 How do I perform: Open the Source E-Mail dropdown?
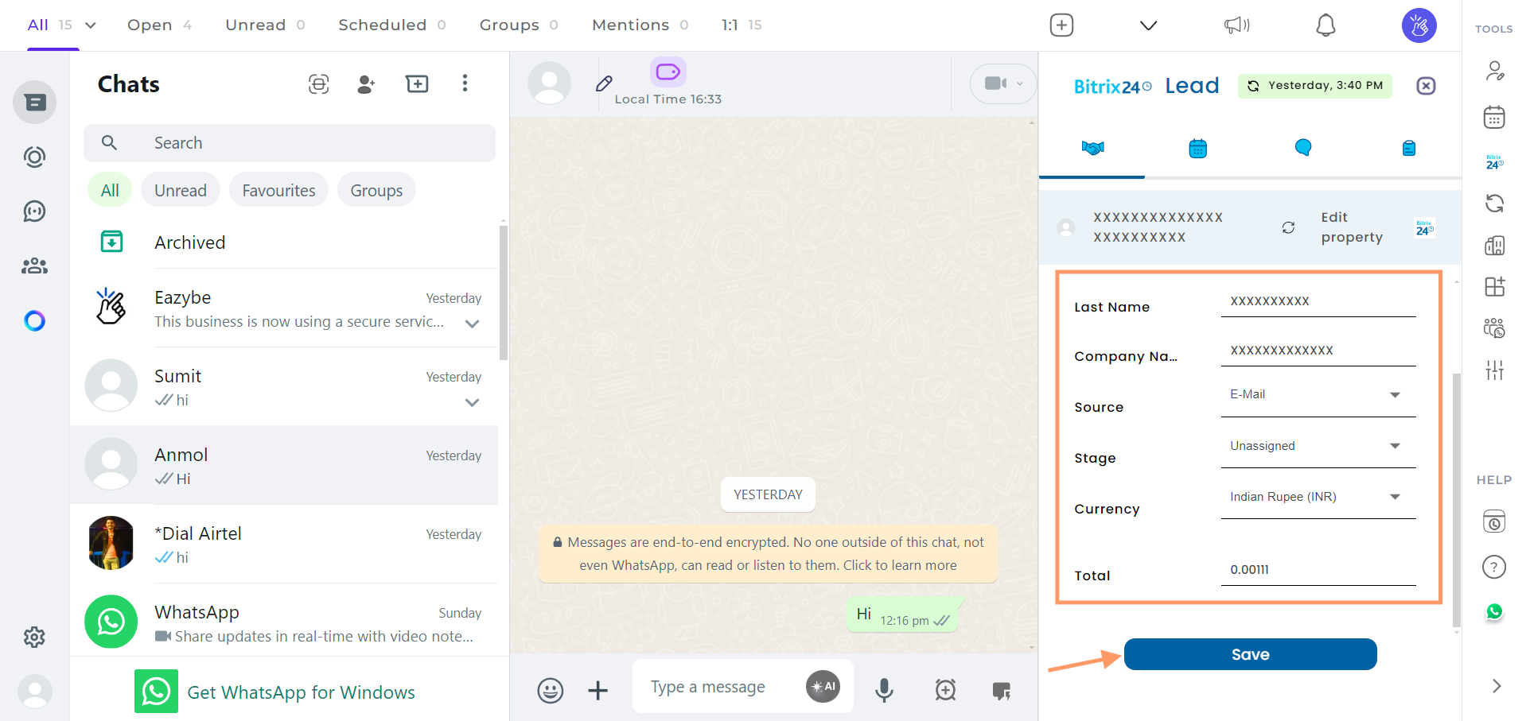[1318, 395]
